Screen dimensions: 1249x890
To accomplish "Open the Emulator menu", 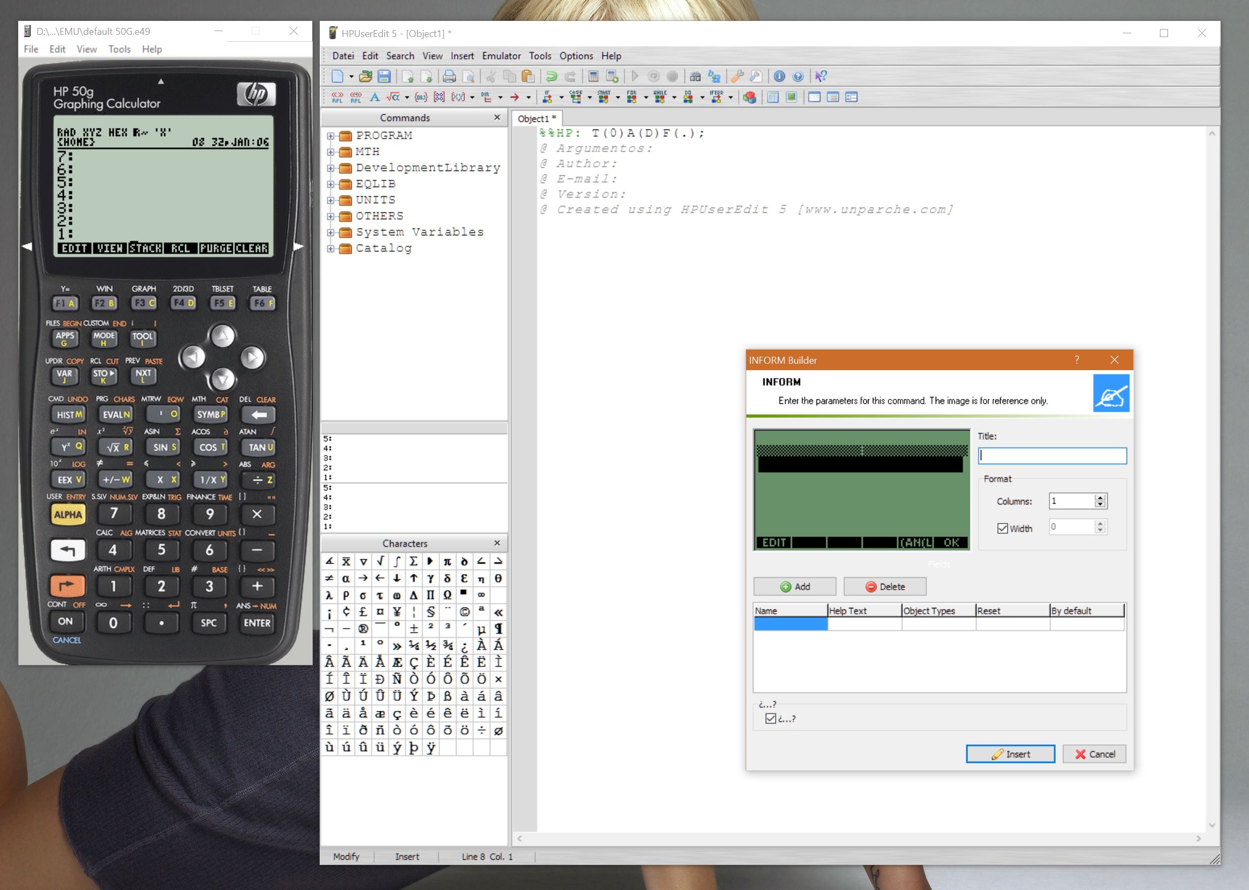I will click(x=502, y=56).
